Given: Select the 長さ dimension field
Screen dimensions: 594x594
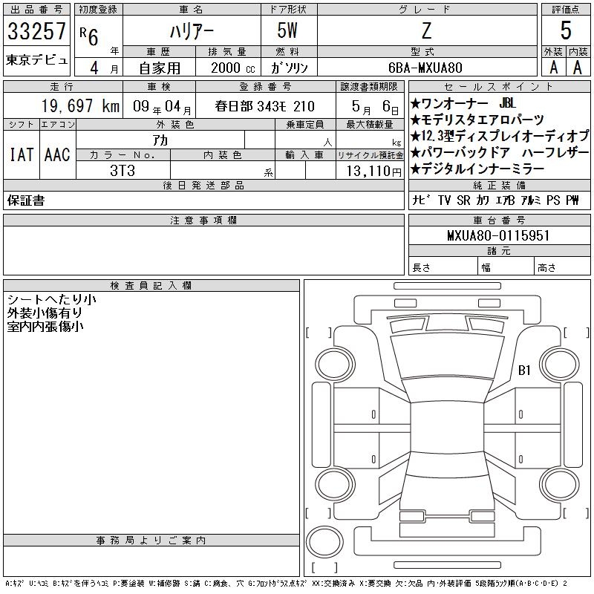Looking at the screenshot, I should pos(443,267).
